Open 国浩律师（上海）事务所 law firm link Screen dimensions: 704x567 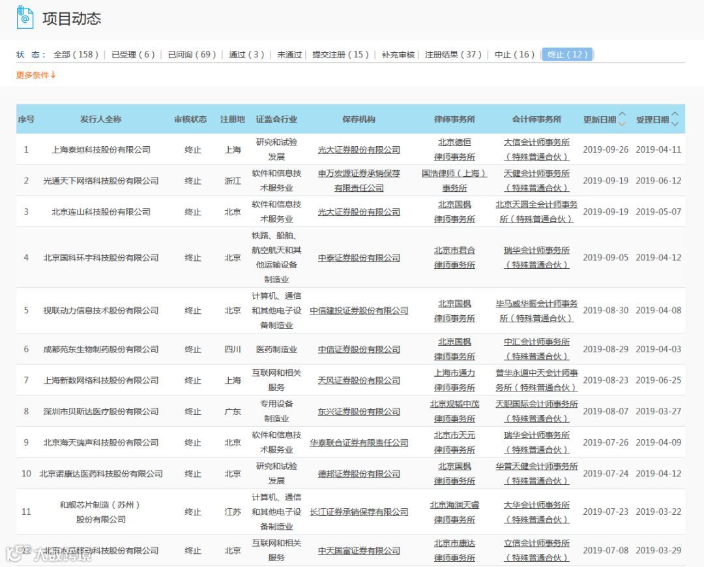[454, 181]
